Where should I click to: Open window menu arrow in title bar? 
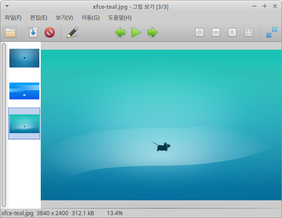[x=5, y=6]
